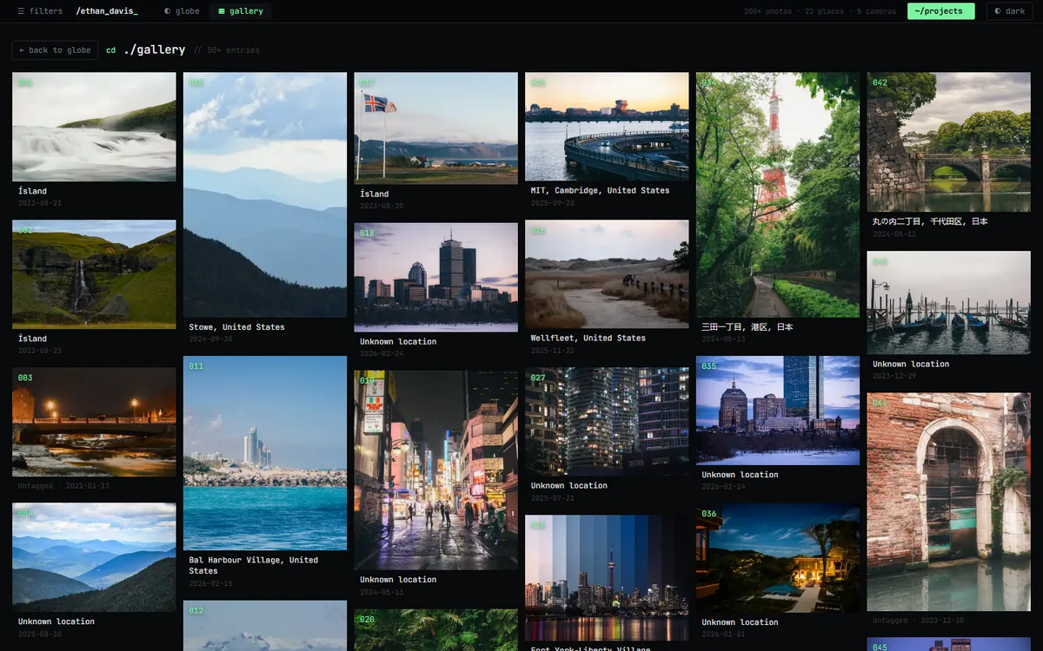Click the date 2023-12-29 under gondolas photo
Image resolution: width=1043 pixels, height=651 pixels.
coord(895,376)
